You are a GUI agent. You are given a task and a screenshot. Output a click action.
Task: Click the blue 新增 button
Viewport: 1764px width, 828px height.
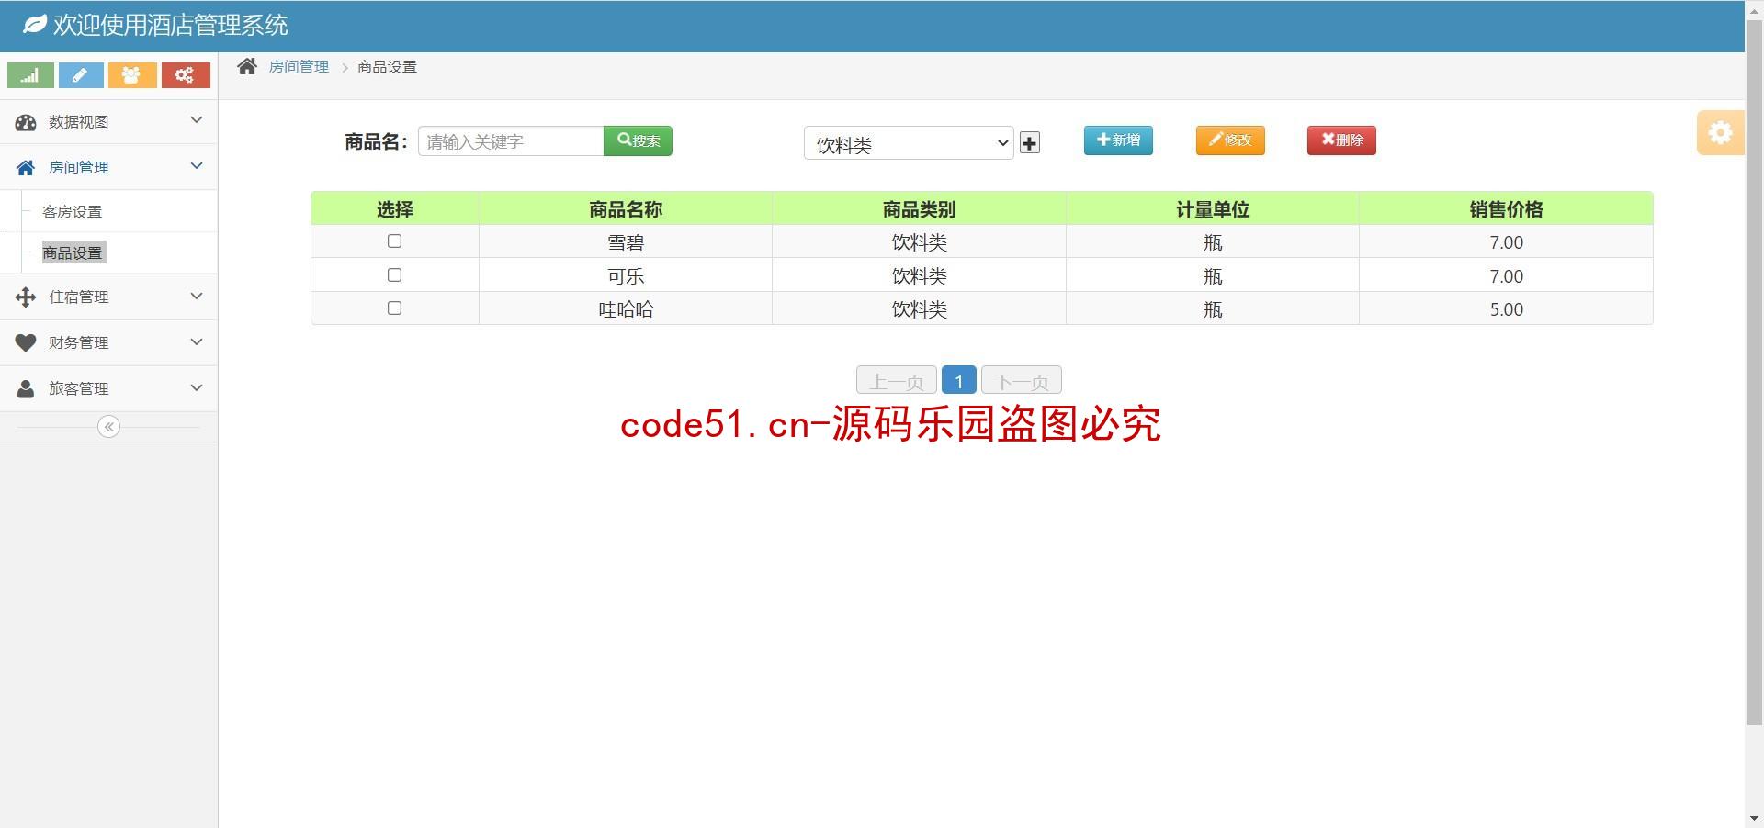coord(1118,140)
